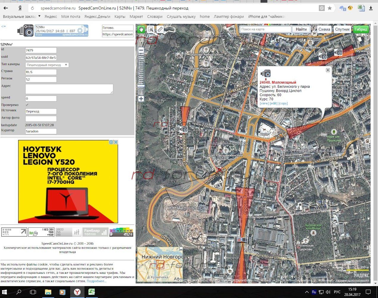Image resolution: width=378 pixels, height=298 pixels.
Task: Open the Windows action center notifications
Action: [x=368, y=292]
